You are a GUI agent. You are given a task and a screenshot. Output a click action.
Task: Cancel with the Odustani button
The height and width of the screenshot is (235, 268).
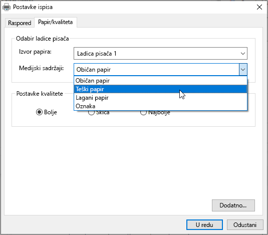245,225
